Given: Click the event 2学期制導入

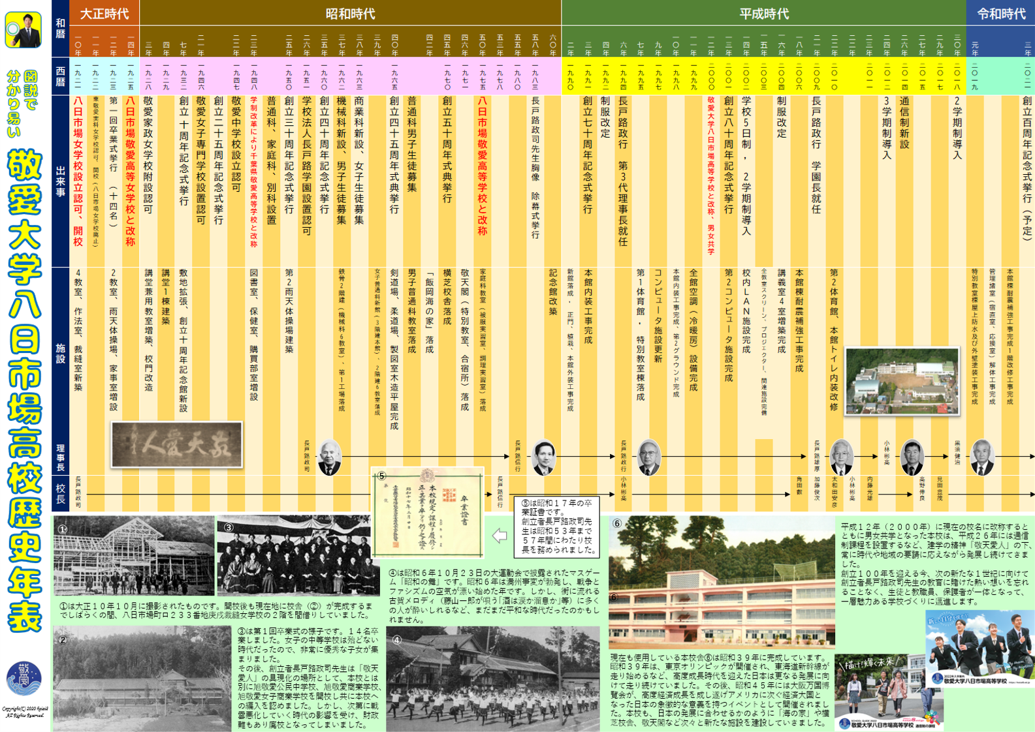Looking at the screenshot, I should tap(957, 128).
